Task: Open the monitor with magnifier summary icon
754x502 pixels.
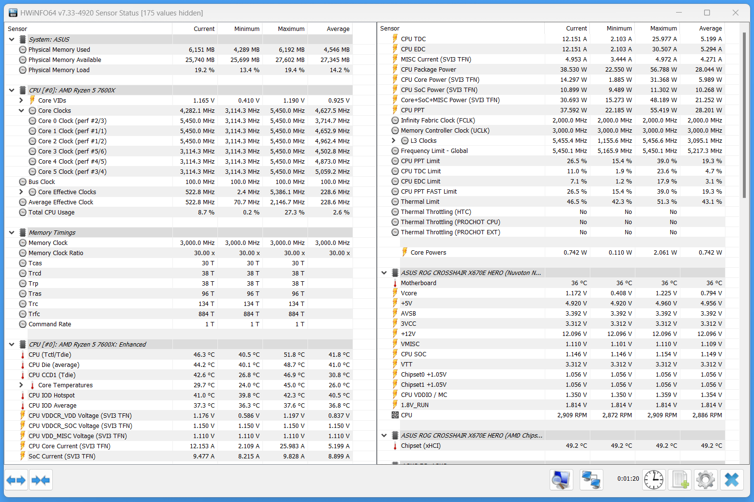Action: [x=561, y=480]
